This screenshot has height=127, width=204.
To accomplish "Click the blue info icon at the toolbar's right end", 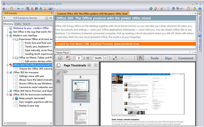I will [200, 8].
